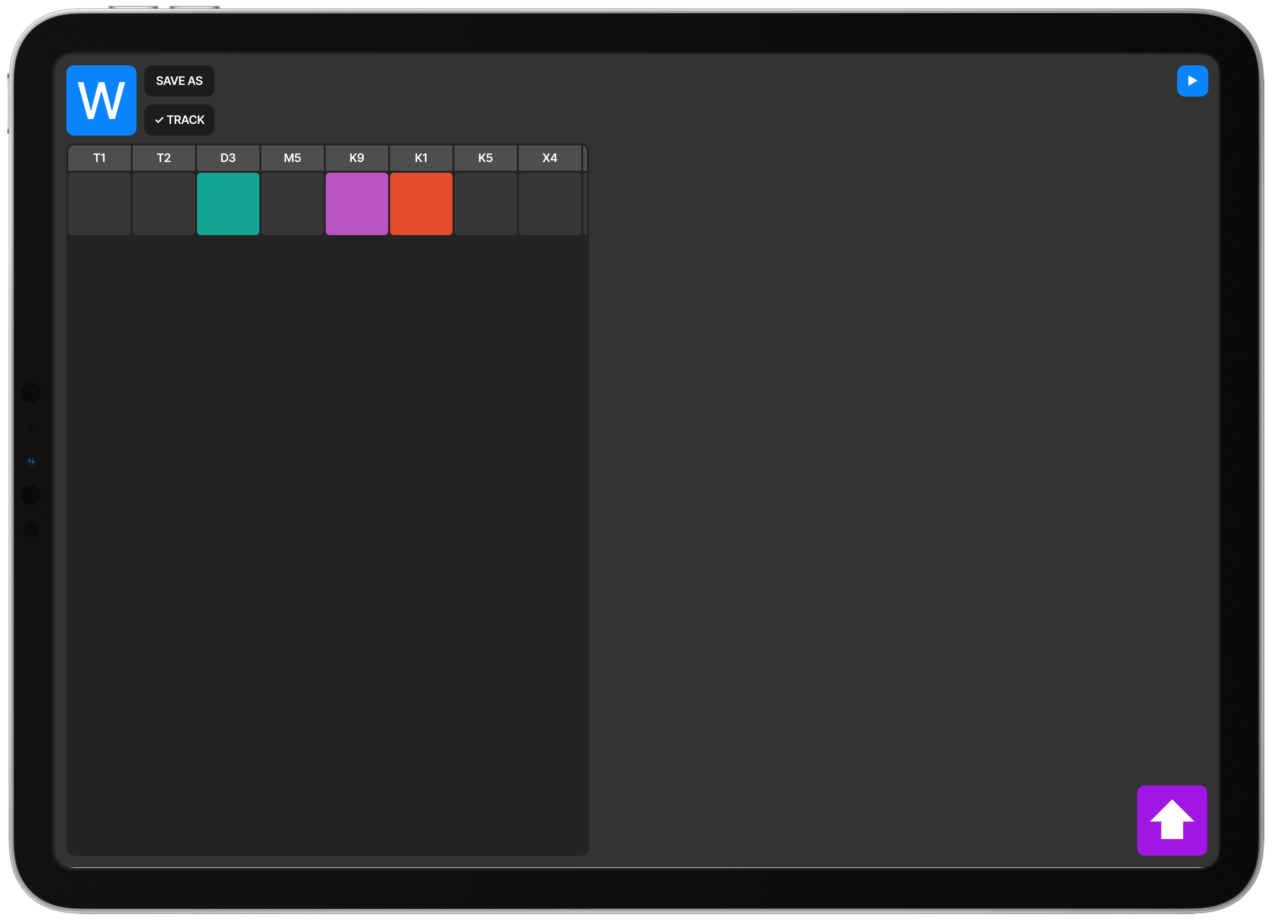1273x922 pixels.
Task: Click the orange-red cell under K1
Action: [x=421, y=204]
